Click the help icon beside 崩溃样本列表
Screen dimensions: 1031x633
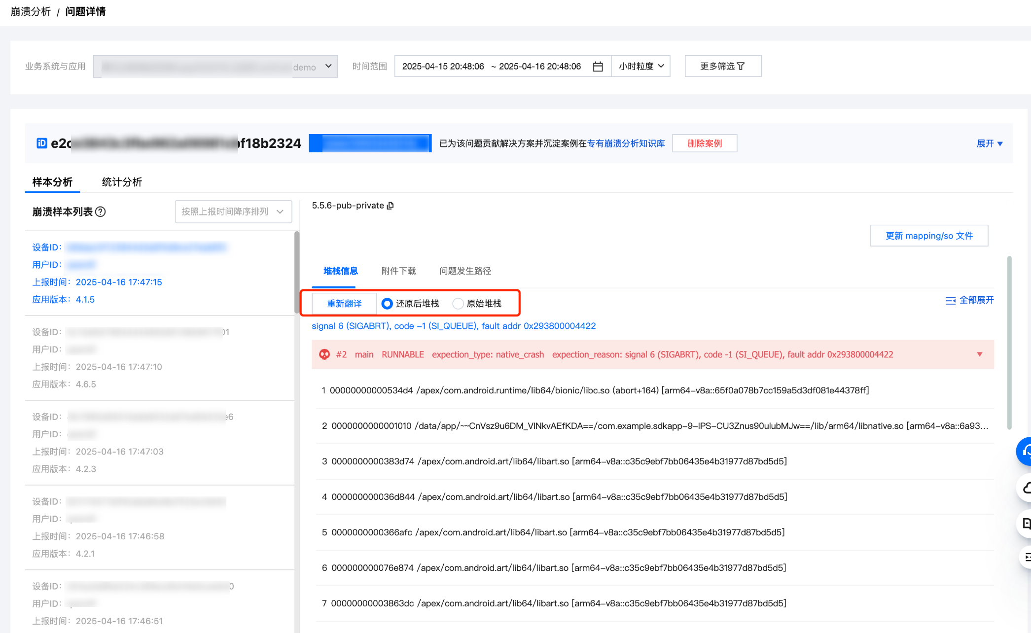tap(101, 211)
